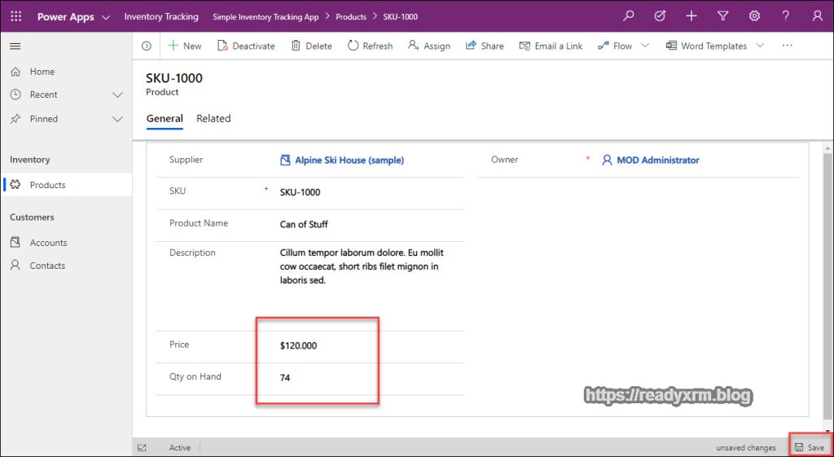The height and width of the screenshot is (457, 834).
Task: Expand the Recent section chevron
Action: click(x=117, y=94)
